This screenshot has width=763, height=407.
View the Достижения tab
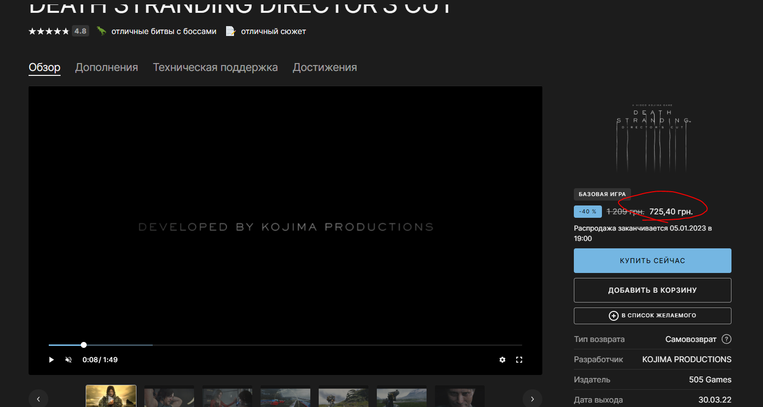[325, 68]
